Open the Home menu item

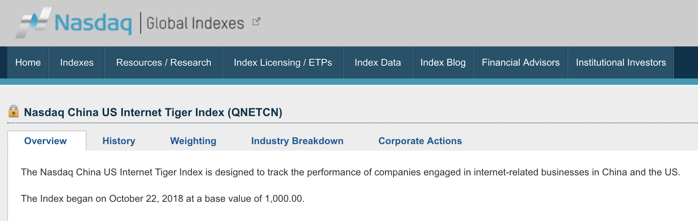[x=28, y=62]
